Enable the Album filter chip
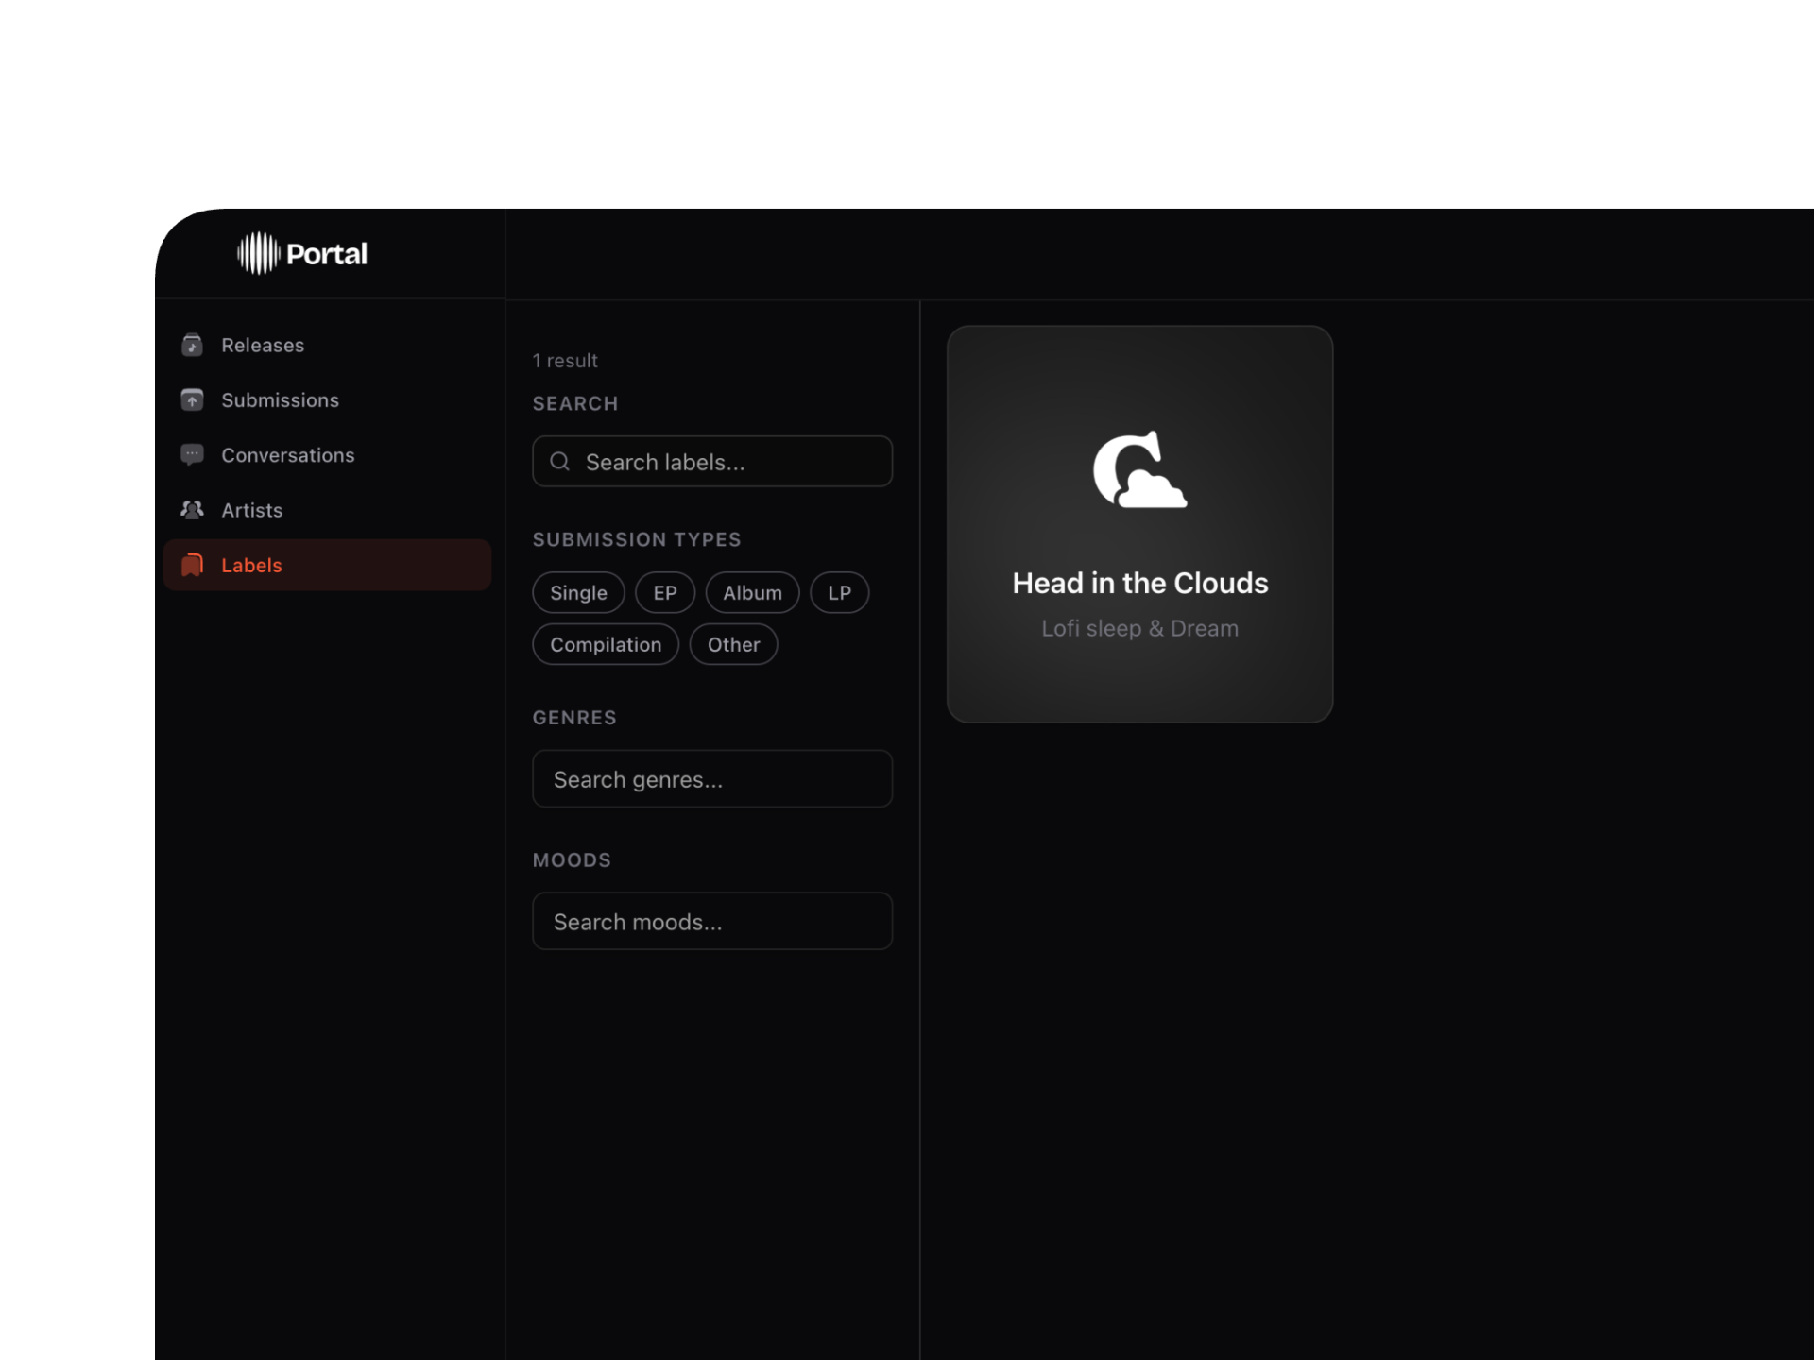The width and height of the screenshot is (1814, 1360). pos(752,593)
